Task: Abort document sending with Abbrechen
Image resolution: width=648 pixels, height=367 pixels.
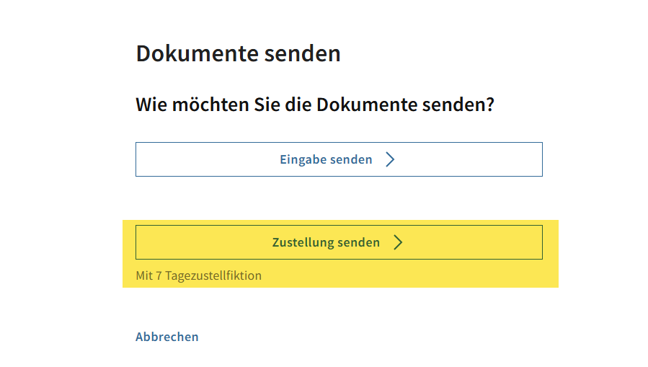Action: pyautogui.click(x=167, y=337)
